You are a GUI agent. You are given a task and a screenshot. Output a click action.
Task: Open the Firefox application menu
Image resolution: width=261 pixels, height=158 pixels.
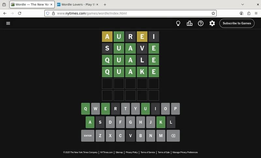click(x=256, y=13)
